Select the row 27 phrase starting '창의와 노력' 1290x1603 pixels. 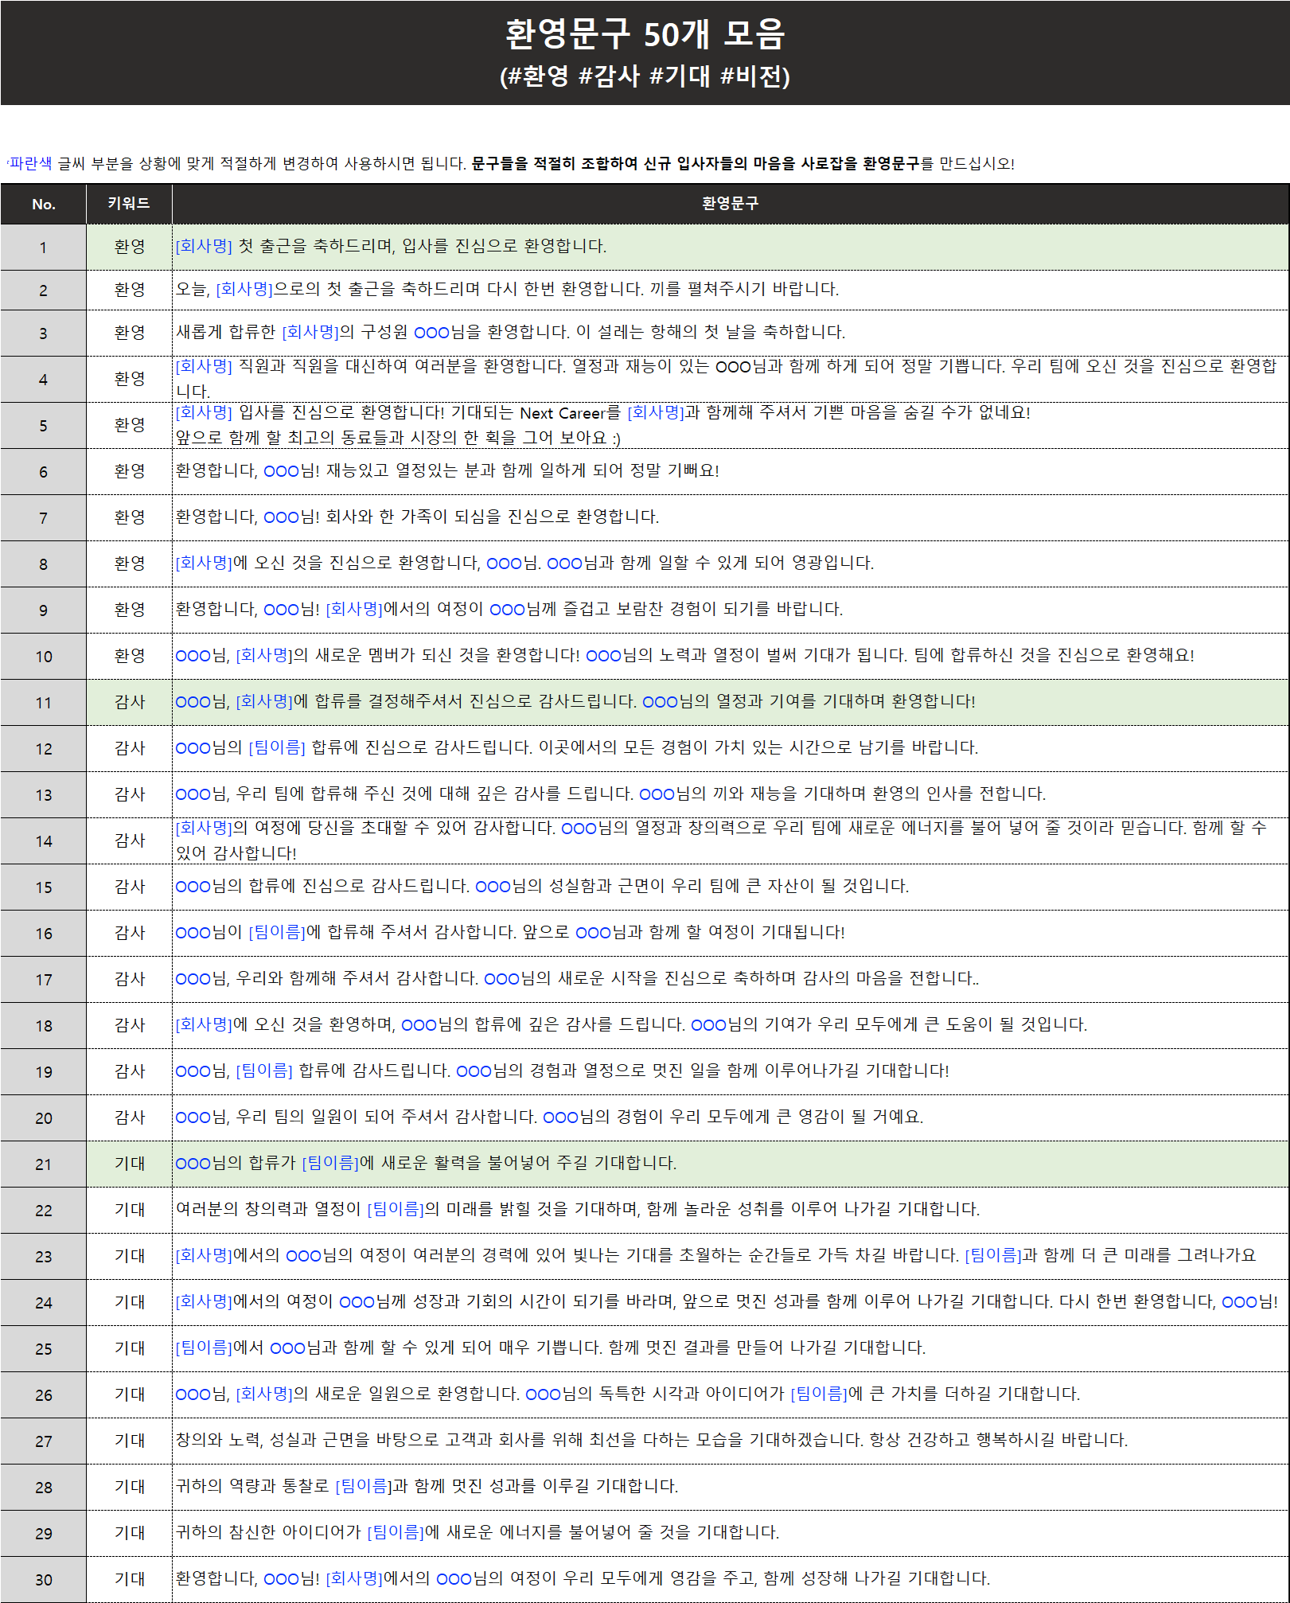(651, 1440)
